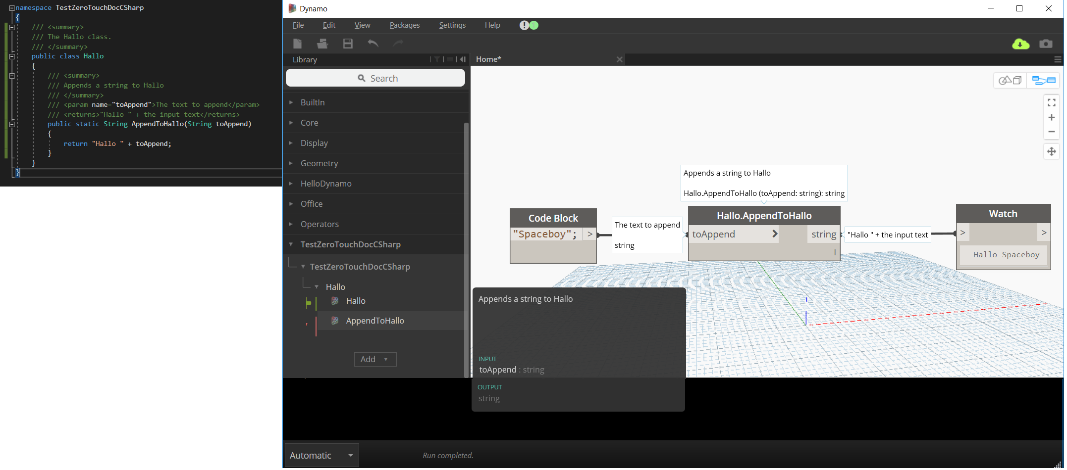This screenshot has height=470, width=1067.
Task: Open the Add dropdown button in the Library
Action: tap(375, 359)
